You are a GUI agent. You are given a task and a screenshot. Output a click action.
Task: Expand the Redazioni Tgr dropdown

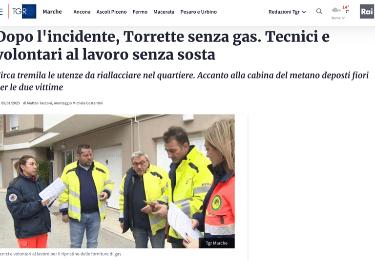tap(287, 12)
